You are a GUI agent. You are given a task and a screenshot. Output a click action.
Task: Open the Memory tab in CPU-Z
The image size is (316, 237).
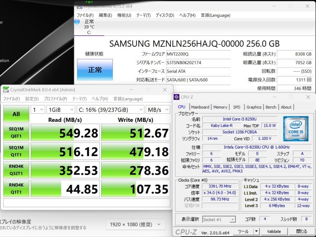point(220,107)
